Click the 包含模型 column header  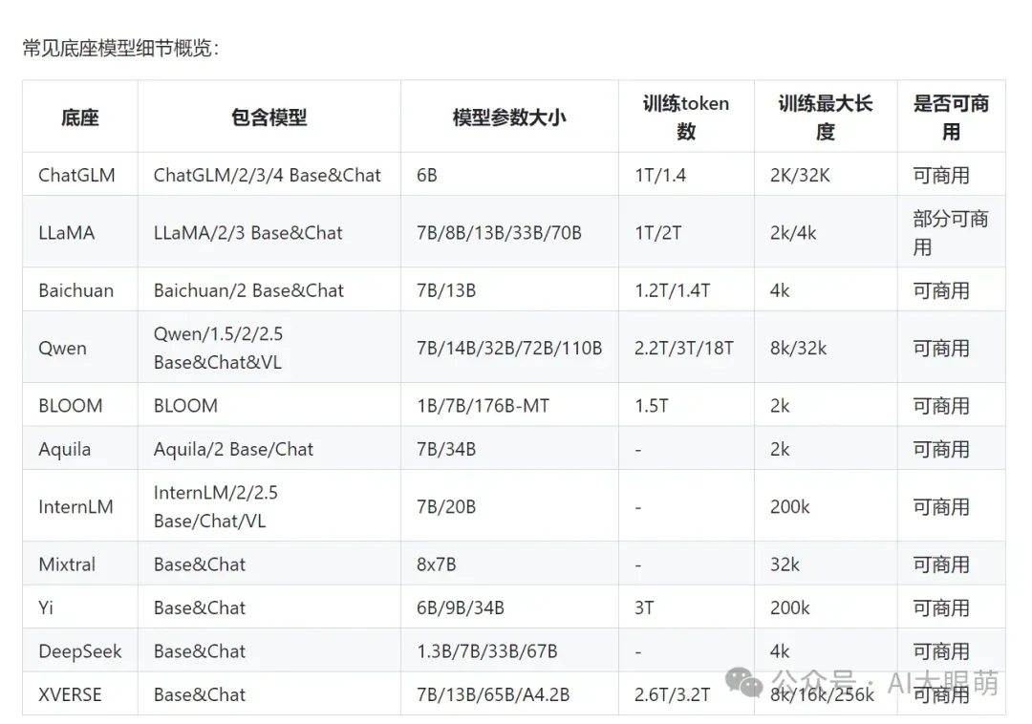pyautogui.click(x=269, y=117)
